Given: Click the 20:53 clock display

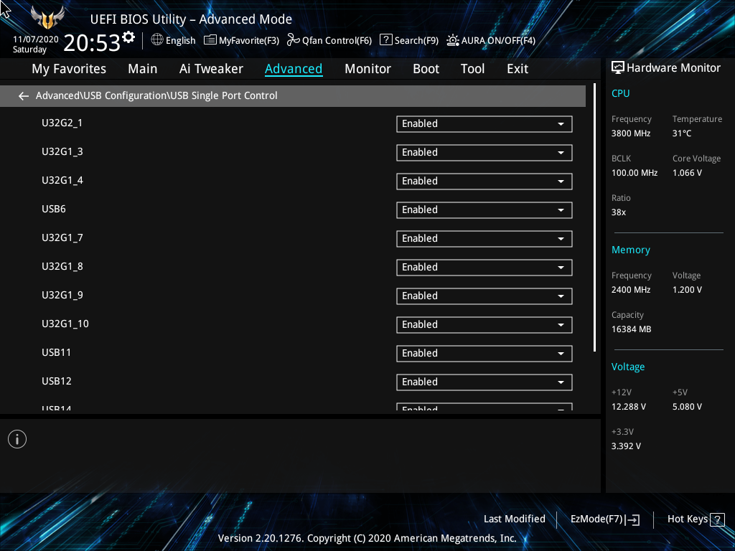Looking at the screenshot, I should coord(92,43).
